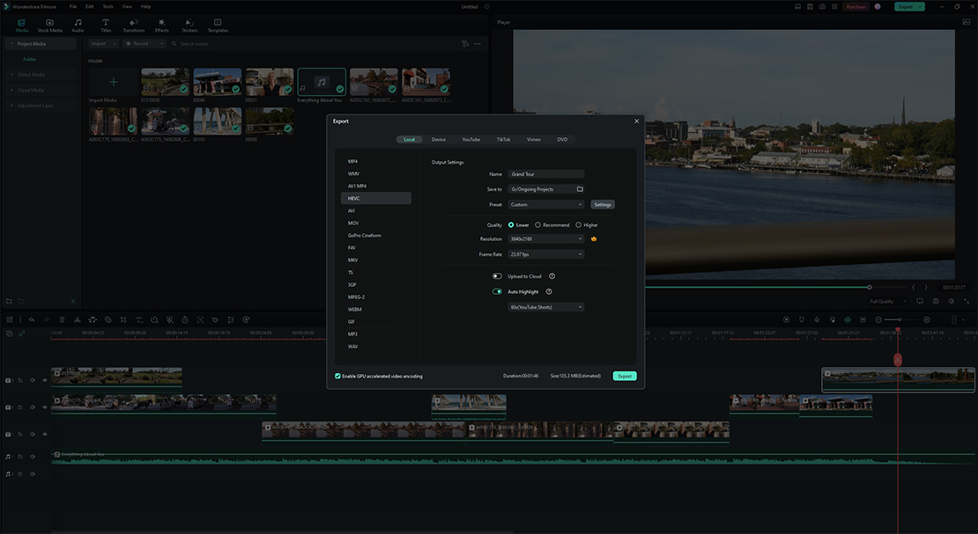
Task: Uncheck Enable GPU accelerated video encoding
Action: point(337,376)
